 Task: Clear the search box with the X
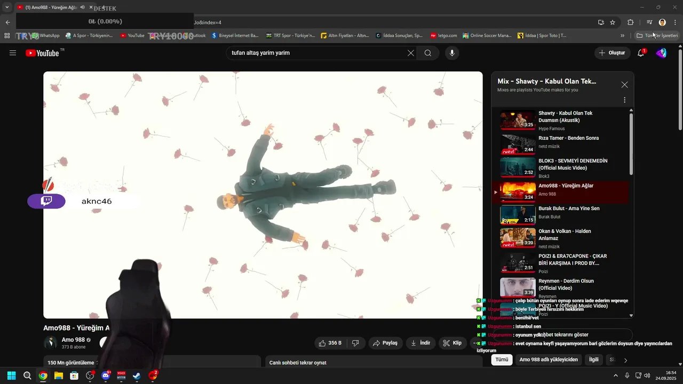[x=411, y=53]
